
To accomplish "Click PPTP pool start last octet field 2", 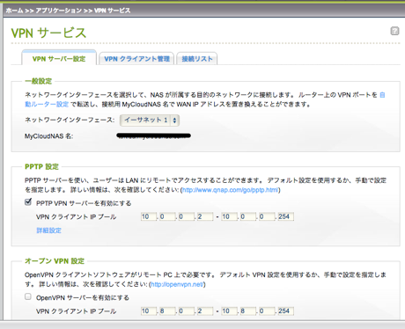I will (x=205, y=216).
